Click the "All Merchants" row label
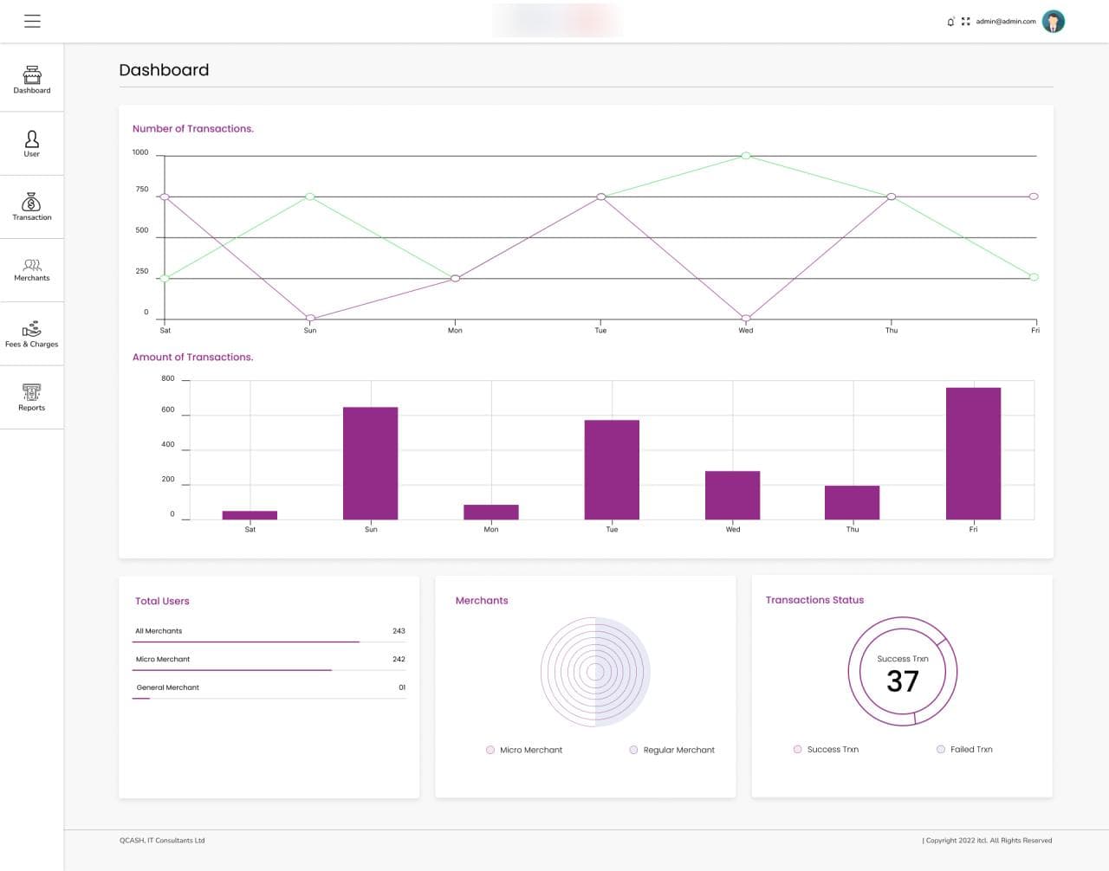 159,631
